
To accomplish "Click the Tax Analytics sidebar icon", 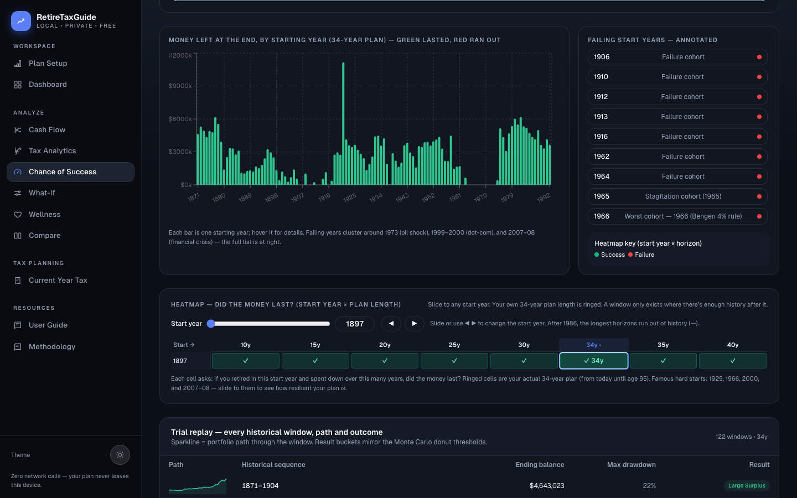I will [18, 151].
